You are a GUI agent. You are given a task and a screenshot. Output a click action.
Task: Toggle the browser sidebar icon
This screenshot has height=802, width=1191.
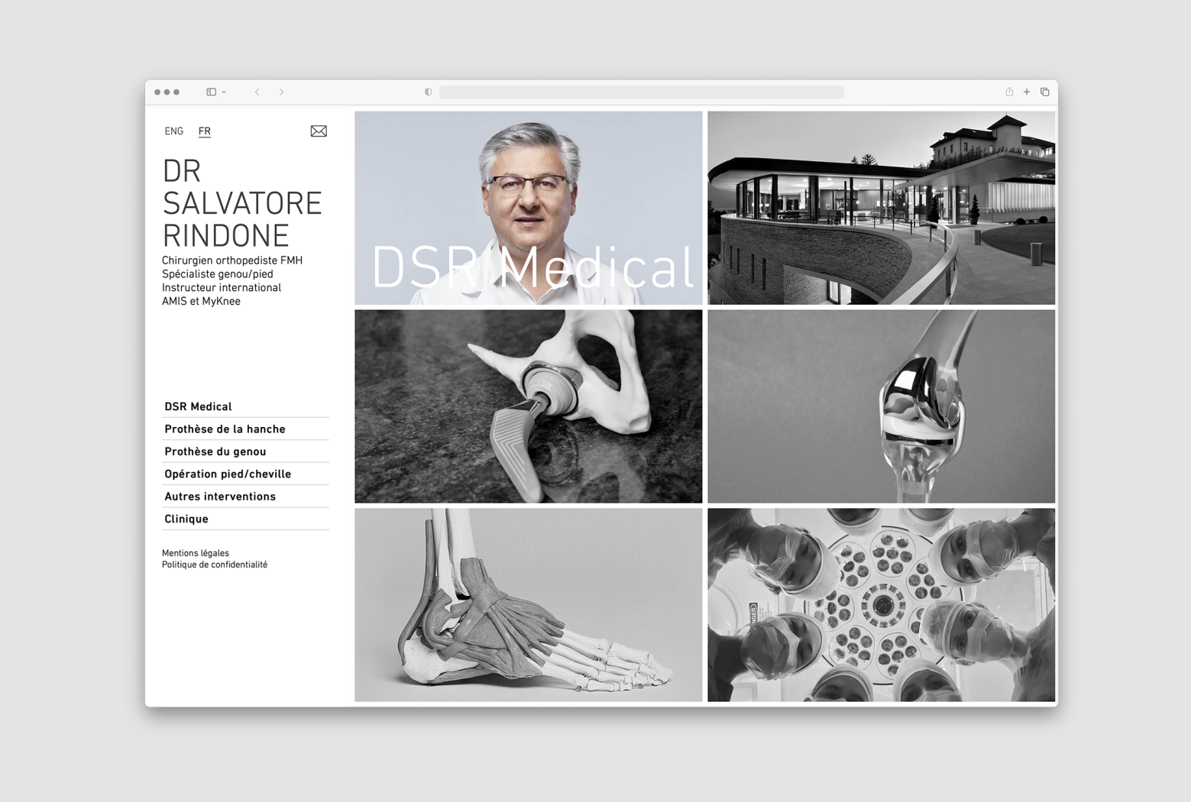(212, 92)
